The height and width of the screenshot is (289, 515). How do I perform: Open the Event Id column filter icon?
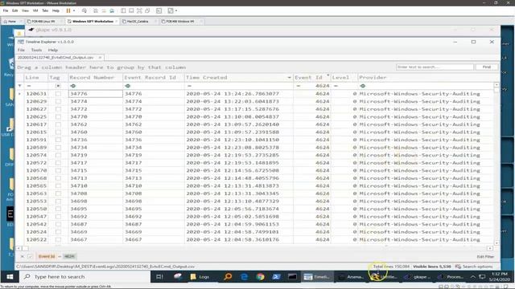tap(328, 75)
